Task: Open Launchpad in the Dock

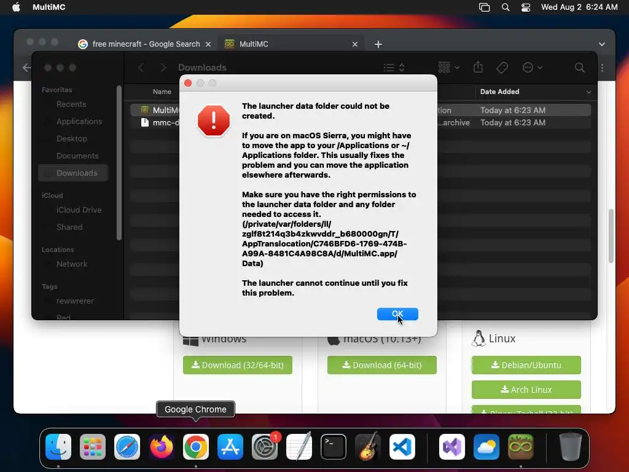Action: 93,447
